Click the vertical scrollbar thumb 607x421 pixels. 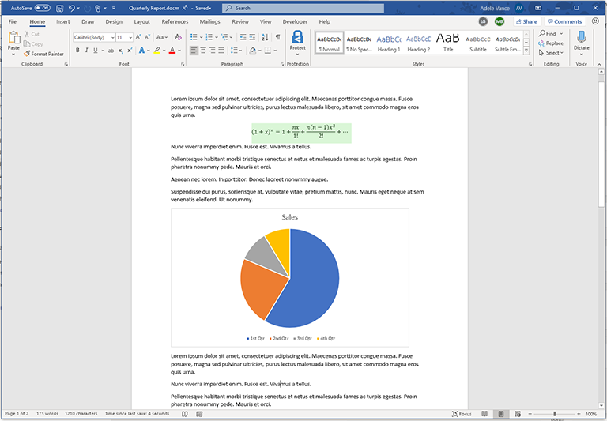(601, 143)
